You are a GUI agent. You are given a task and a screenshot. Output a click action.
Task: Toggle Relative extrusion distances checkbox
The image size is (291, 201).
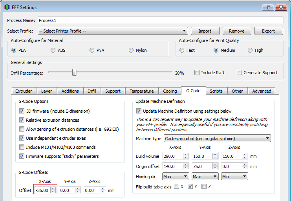pos(22,120)
